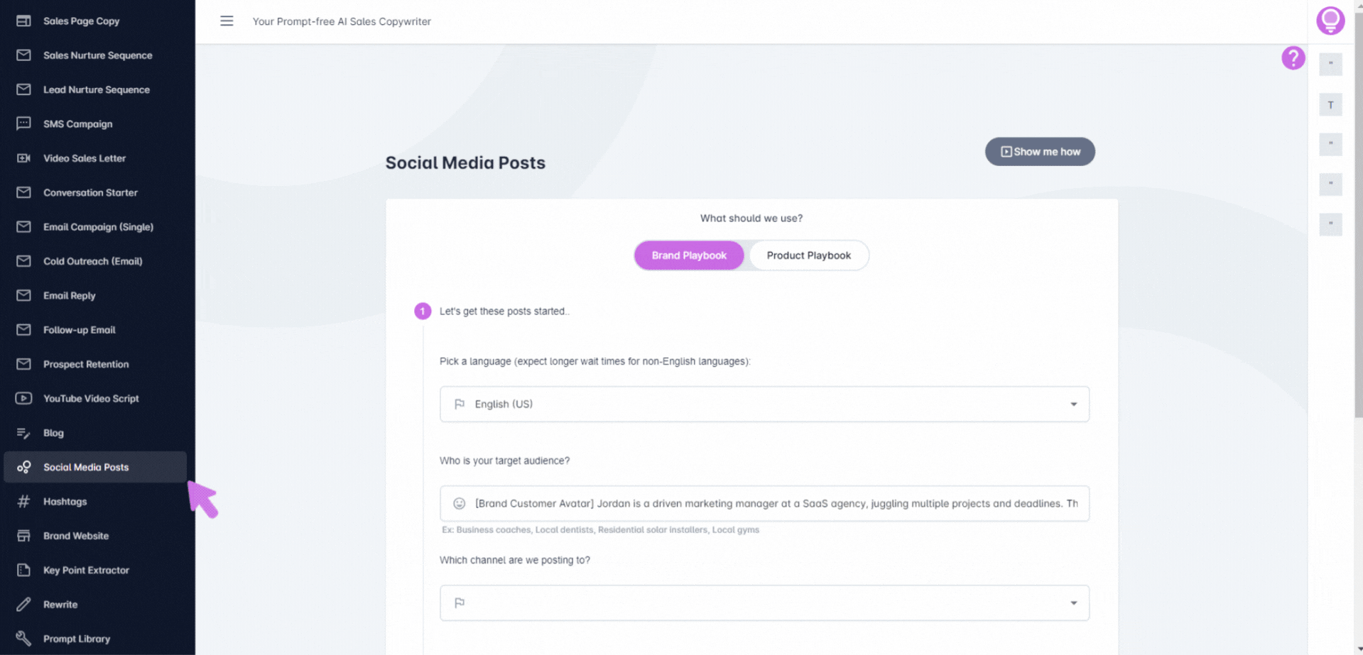Click the YouTube Video Script icon
Image resolution: width=1363 pixels, height=655 pixels.
point(23,399)
